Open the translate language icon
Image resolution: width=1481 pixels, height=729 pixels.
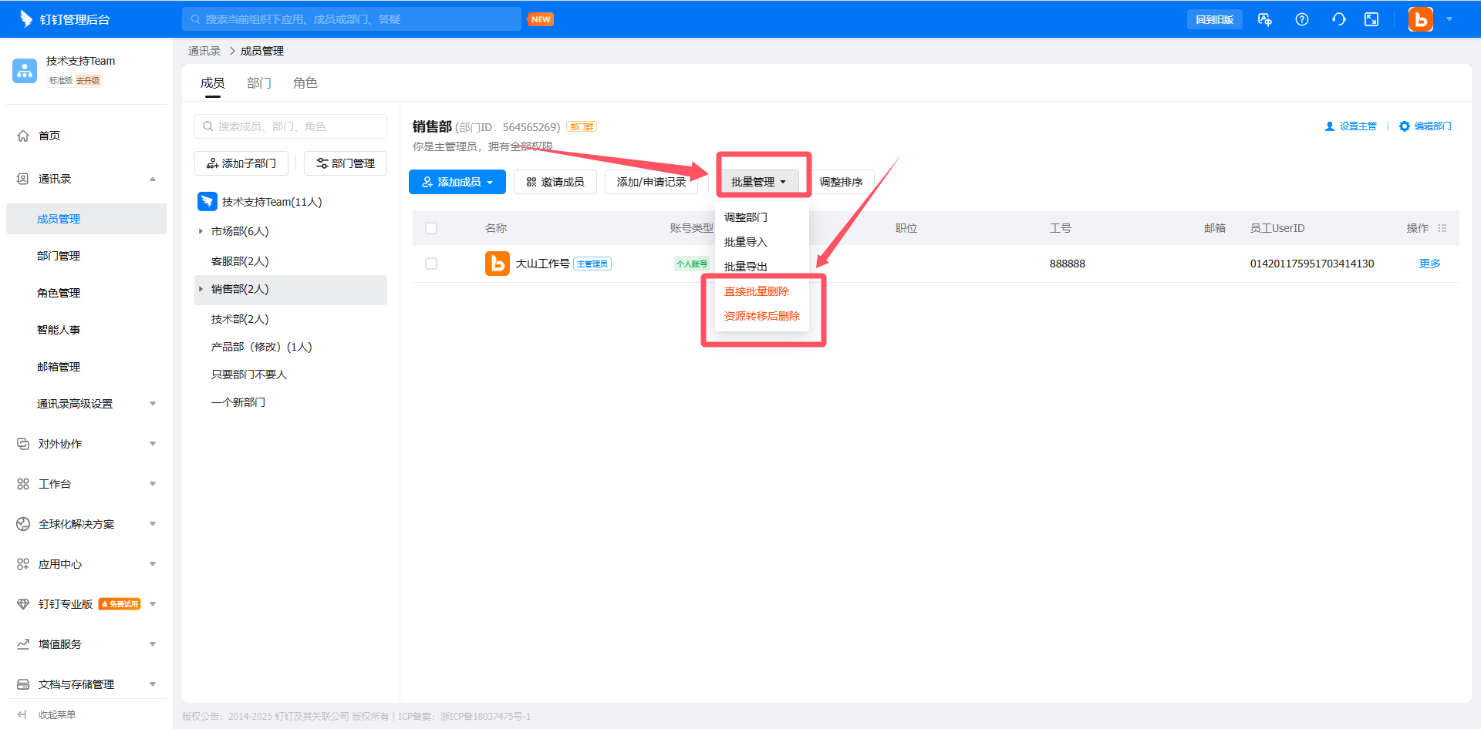[1264, 19]
